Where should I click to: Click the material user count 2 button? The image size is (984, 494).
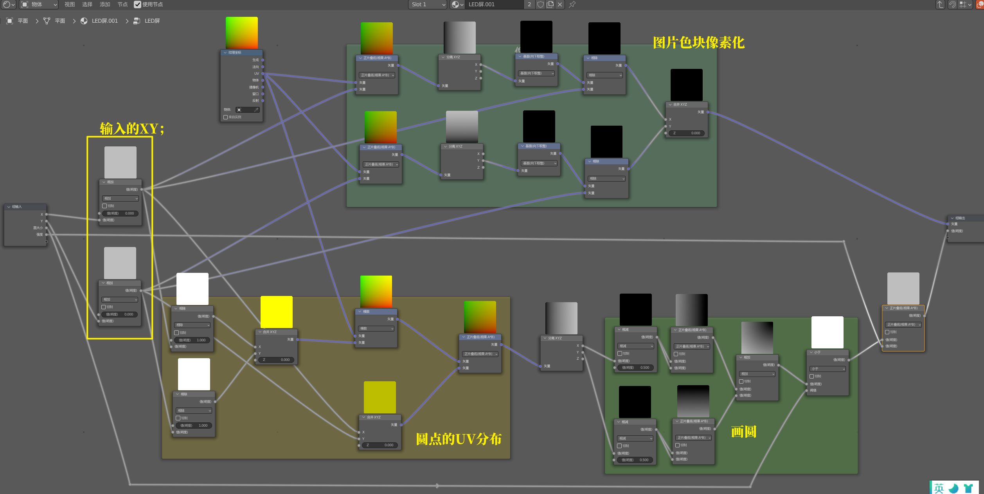529,4
